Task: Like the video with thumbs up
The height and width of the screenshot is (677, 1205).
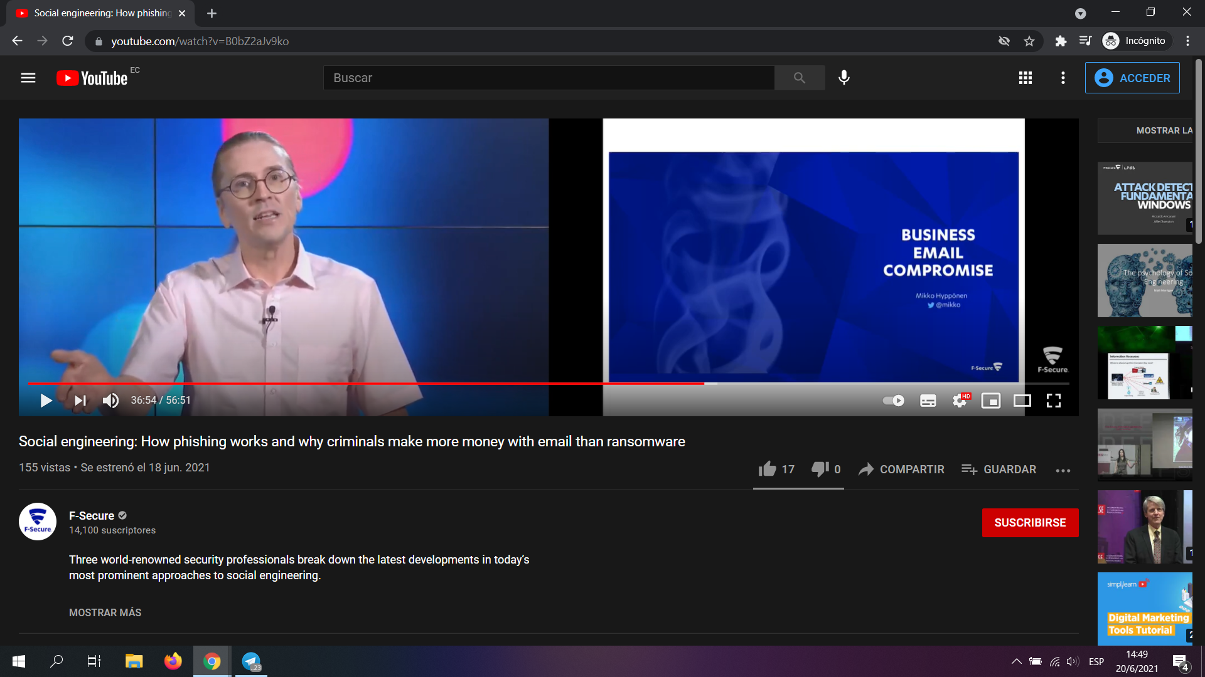Action: point(768,469)
